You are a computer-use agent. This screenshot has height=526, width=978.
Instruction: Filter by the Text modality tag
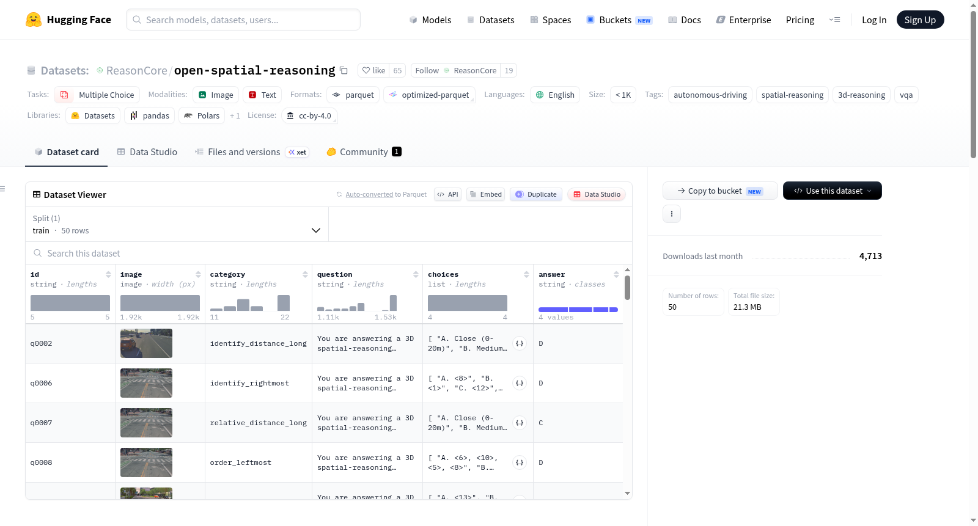(262, 95)
